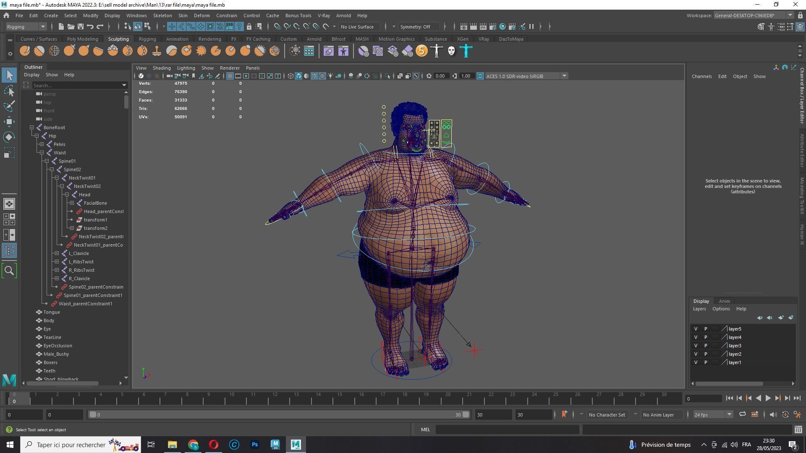Click the Outliner search field
Viewport: 806px width, 453px height.
80,85
